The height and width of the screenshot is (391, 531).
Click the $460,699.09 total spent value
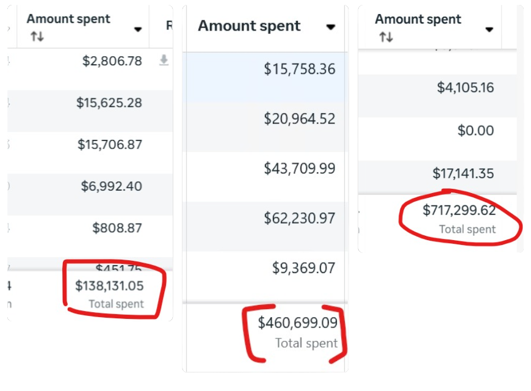[x=298, y=323]
